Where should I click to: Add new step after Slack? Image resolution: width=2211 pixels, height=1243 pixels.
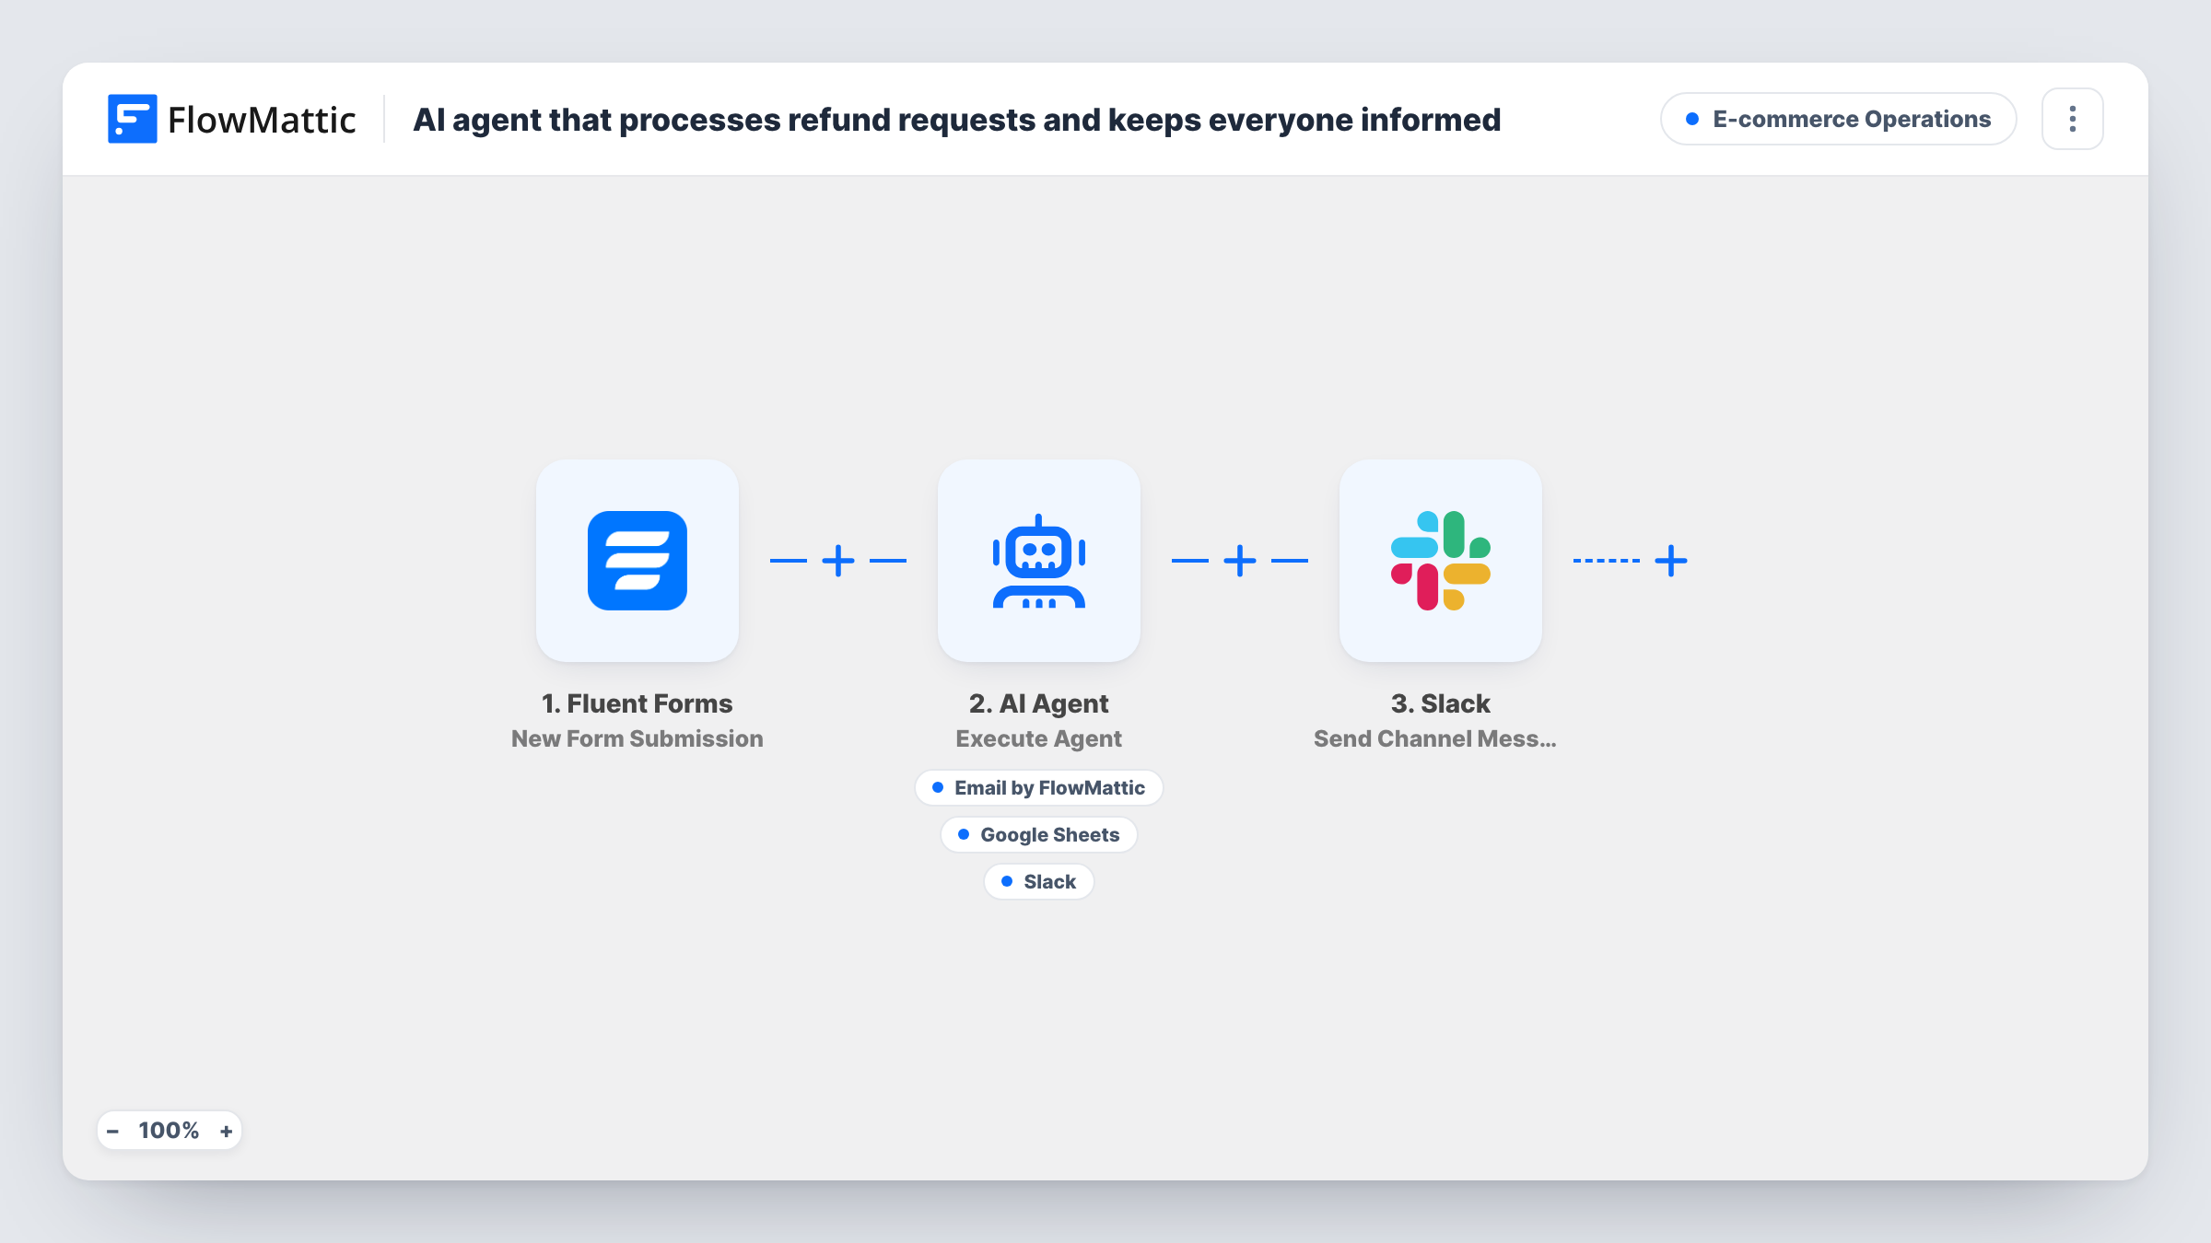click(1671, 561)
